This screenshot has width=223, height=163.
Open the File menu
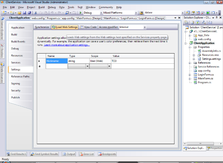click(5, 7)
